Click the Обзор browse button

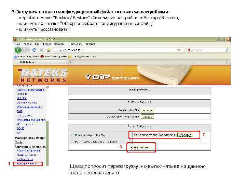click(185, 135)
